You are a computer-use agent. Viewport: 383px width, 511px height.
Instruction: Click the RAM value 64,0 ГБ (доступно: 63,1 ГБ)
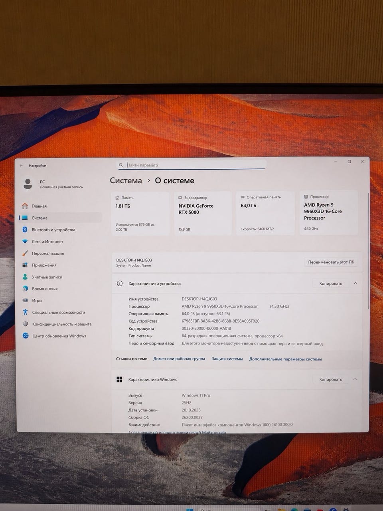(205, 314)
